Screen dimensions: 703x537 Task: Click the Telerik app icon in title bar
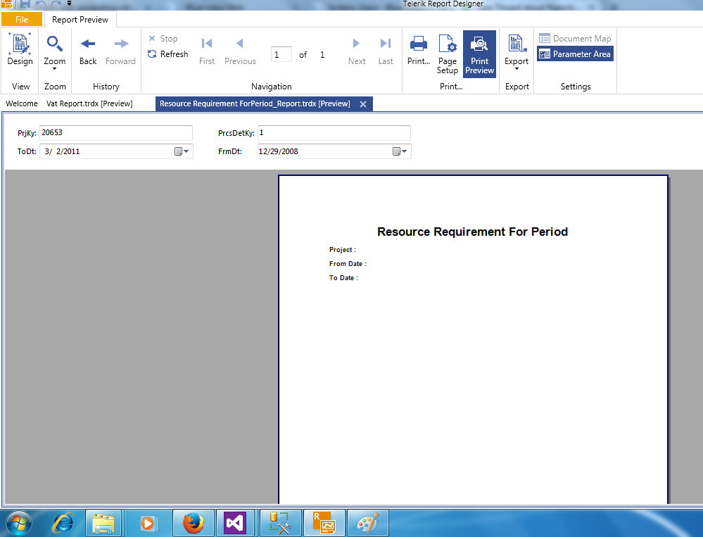[x=7, y=4]
